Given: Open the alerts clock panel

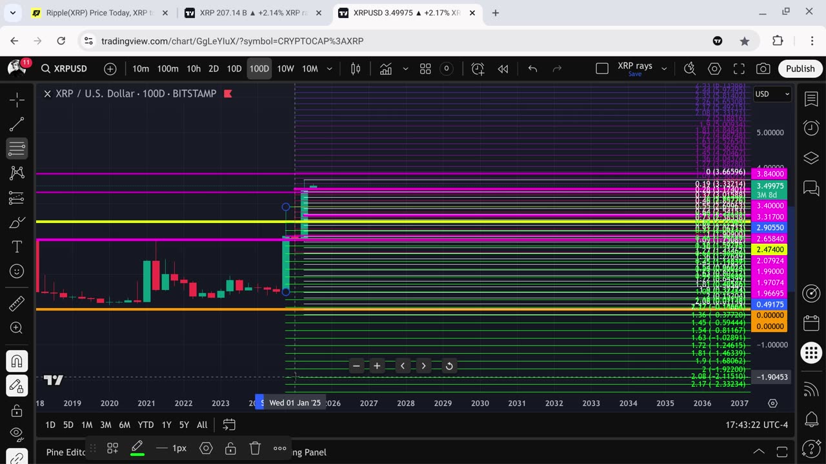Looking at the screenshot, I should (811, 128).
